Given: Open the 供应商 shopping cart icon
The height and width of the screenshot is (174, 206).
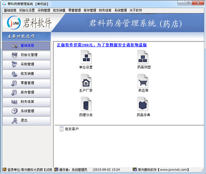Looking at the screenshot, I should [x=143, y=81].
